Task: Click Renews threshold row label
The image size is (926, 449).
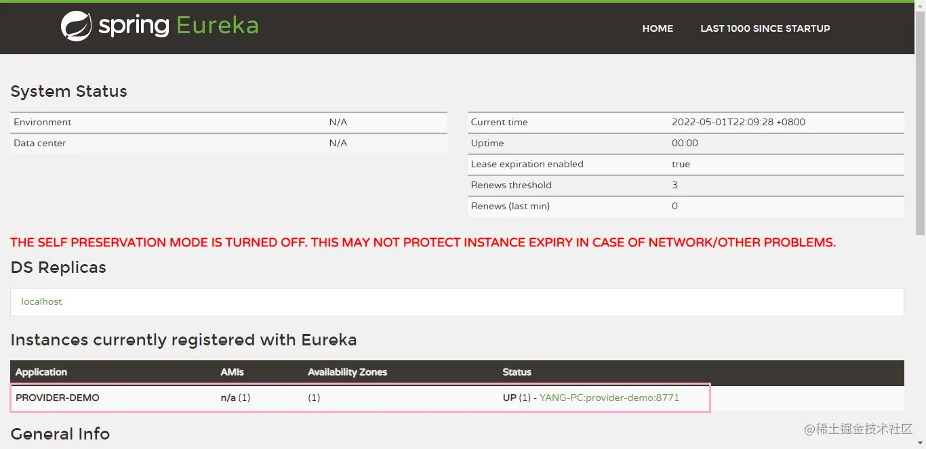Action: tap(511, 185)
